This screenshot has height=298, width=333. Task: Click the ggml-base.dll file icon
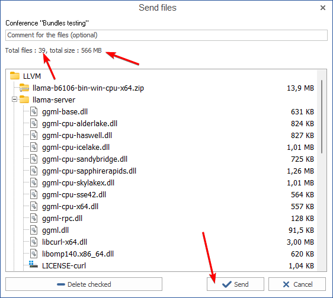click(x=34, y=111)
